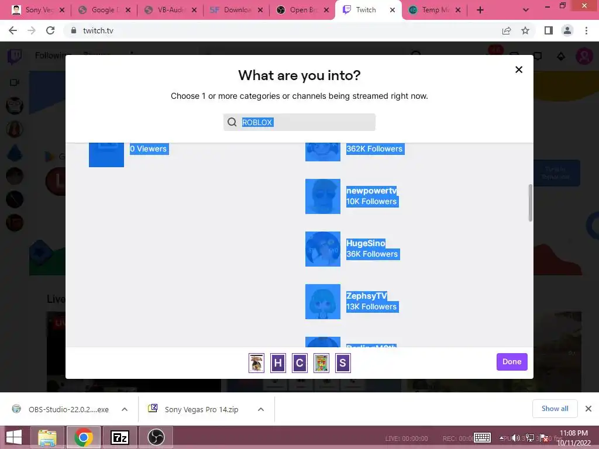Click the Twitch user avatar
The width and height of the screenshot is (599, 449).
584,56
